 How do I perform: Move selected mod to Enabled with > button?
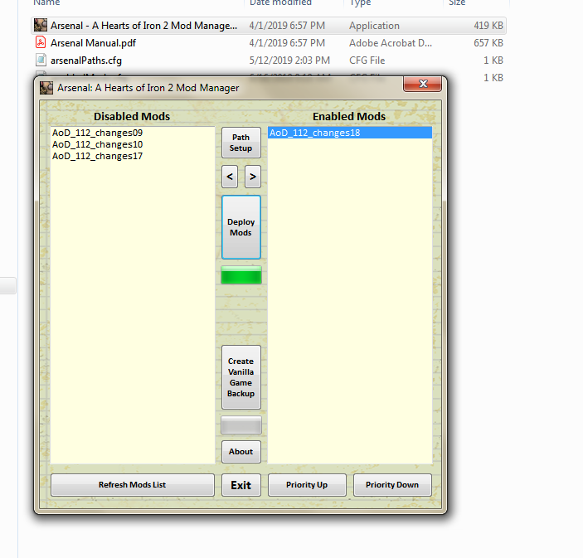tap(253, 177)
